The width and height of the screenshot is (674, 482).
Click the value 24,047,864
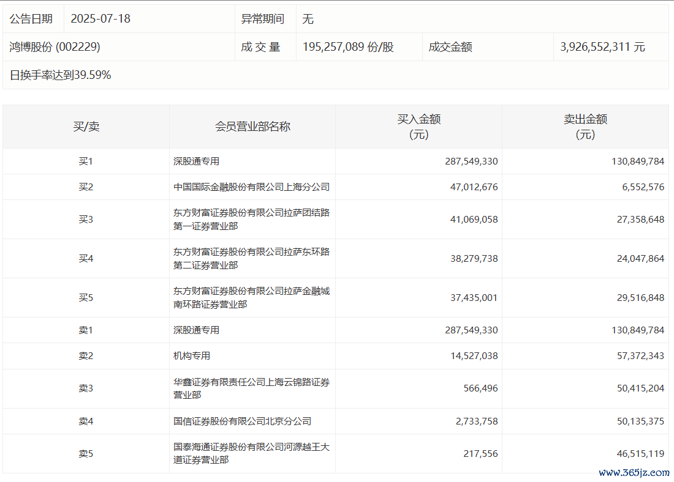(x=640, y=258)
